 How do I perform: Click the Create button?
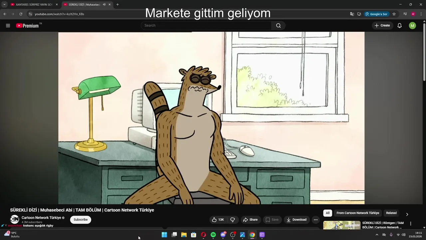pyautogui.click(x=382, y=26)
